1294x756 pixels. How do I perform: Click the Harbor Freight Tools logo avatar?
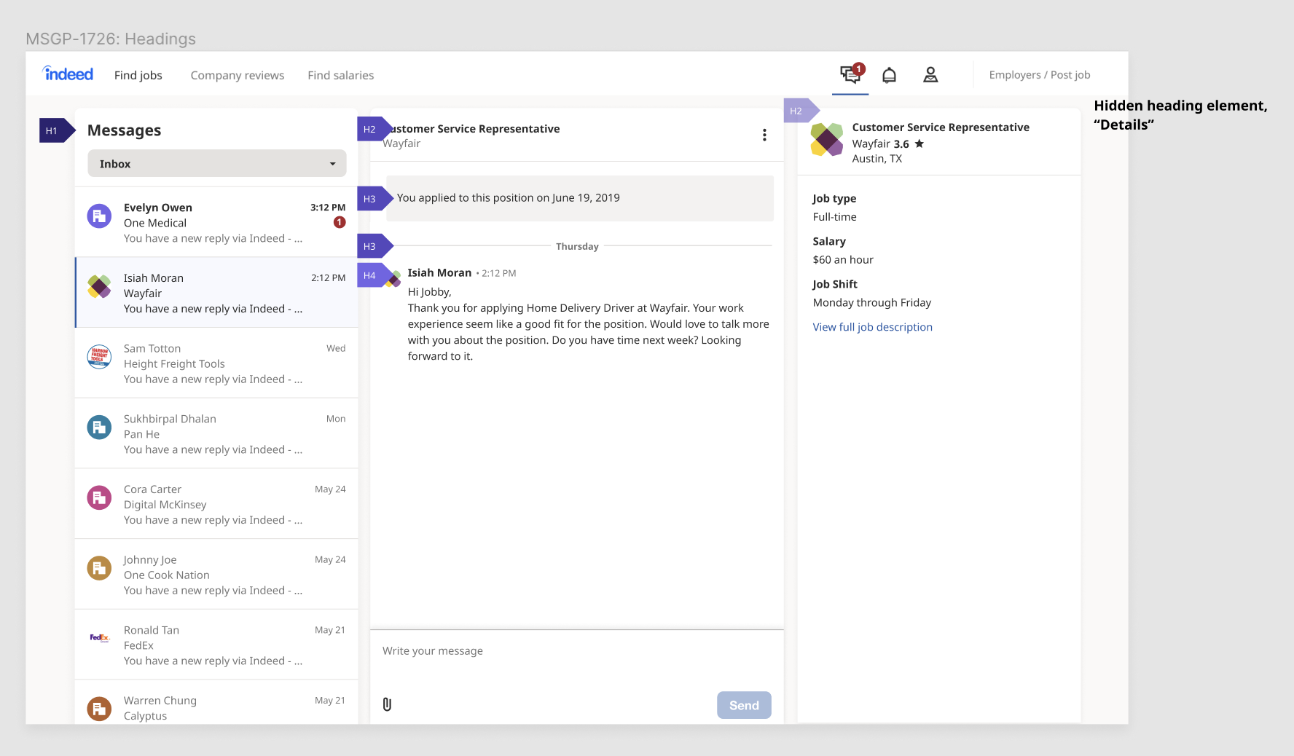coord(99,357)
